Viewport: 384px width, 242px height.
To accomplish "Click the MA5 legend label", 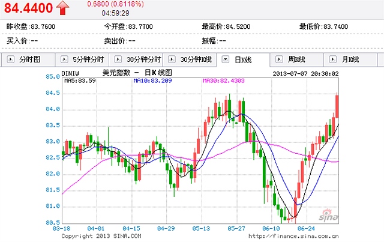I will [x=80, y=80].
